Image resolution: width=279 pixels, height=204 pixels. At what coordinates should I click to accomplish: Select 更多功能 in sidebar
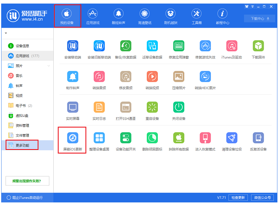(28, 145)
